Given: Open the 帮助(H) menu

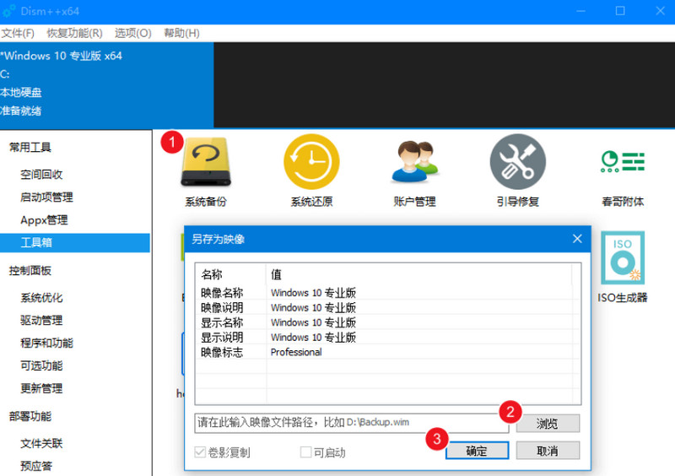Looking at the screenshot, I should [x=181, y=33].
